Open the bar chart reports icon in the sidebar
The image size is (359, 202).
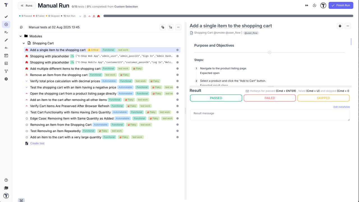(x=6, y=63)
